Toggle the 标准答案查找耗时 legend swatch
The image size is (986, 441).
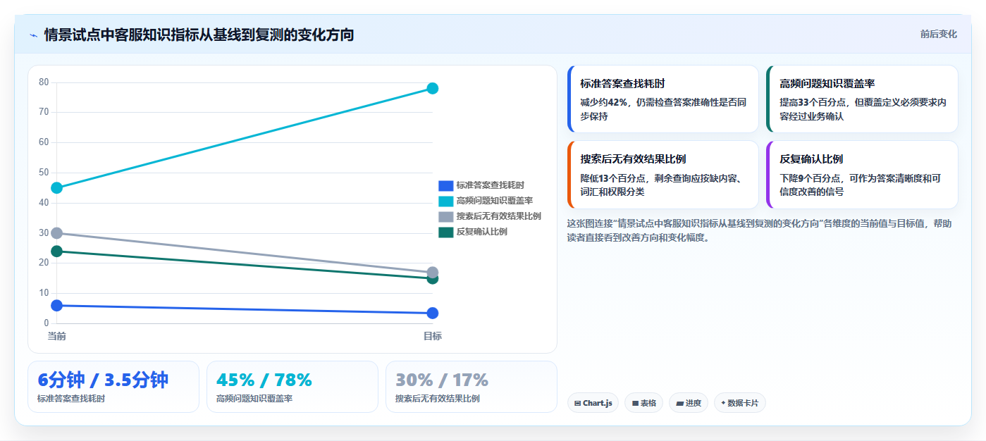[x=445, y=185]
